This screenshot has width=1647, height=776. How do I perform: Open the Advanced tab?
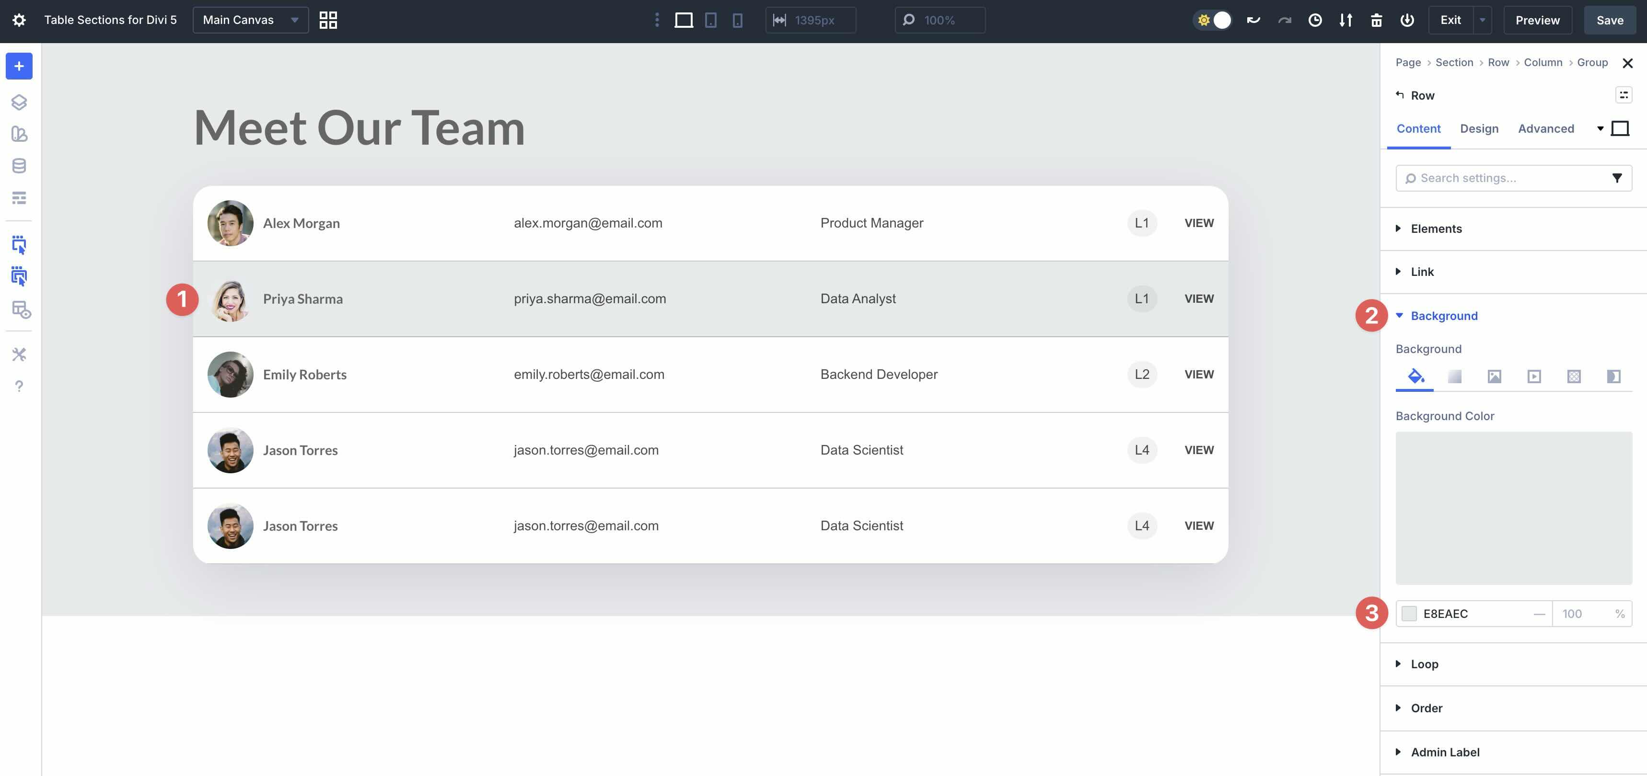[x=1546, y=128]
